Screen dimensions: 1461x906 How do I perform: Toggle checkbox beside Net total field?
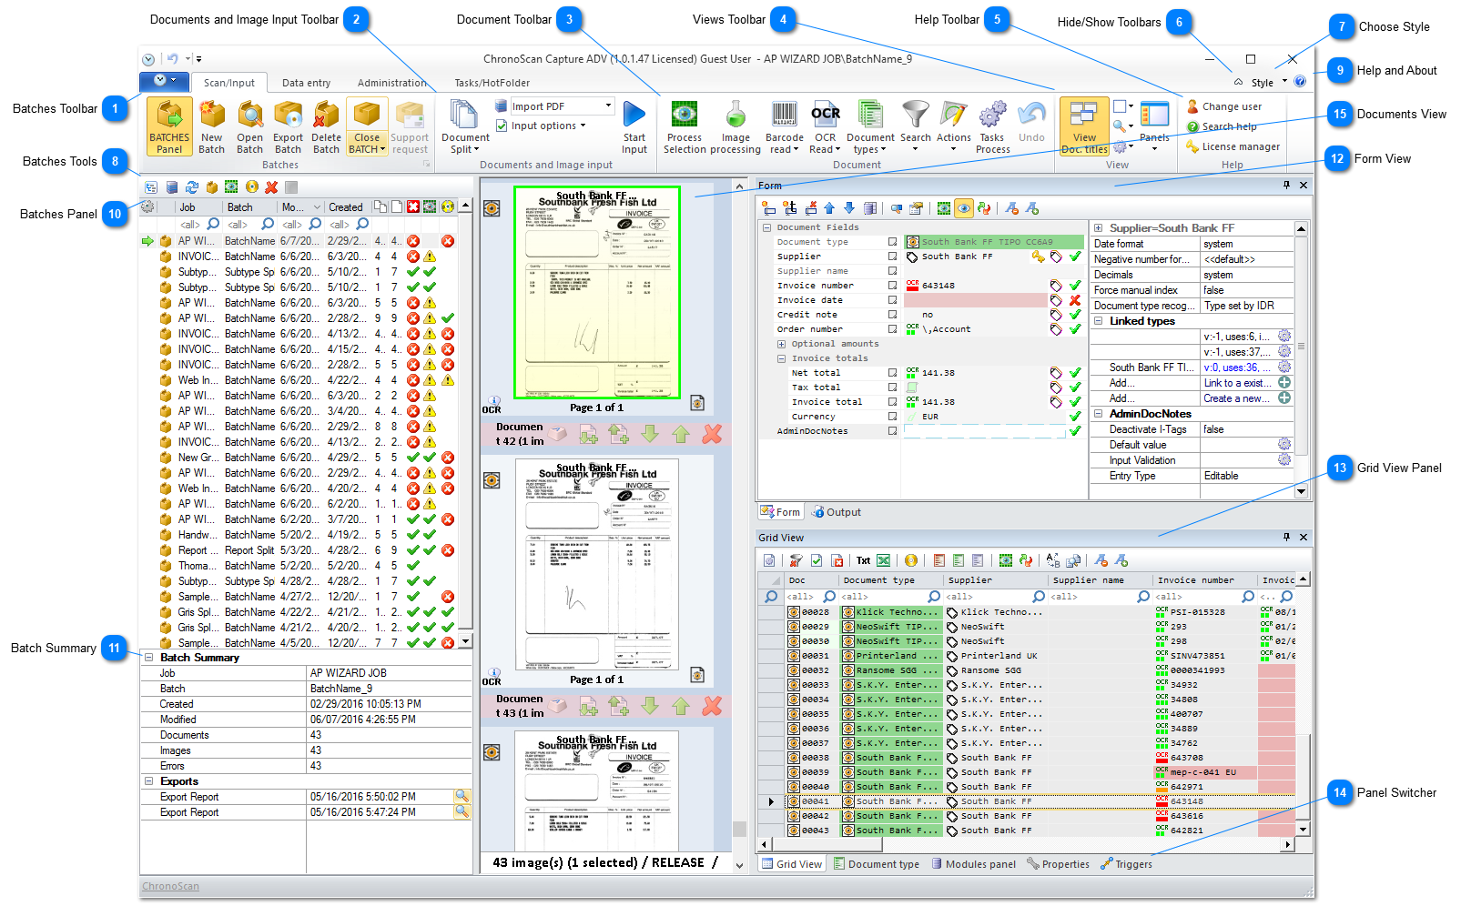892,373
